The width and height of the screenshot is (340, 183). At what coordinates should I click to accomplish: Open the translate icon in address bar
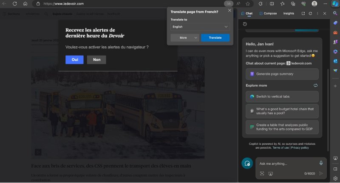pyautogui.click(x=229, y=4)
